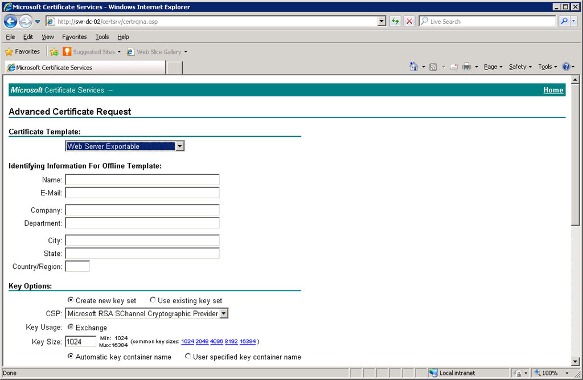The width and height of the screenshot is (583, 380).
Task: Click the 8192 key size link
Action: (231, 341)
